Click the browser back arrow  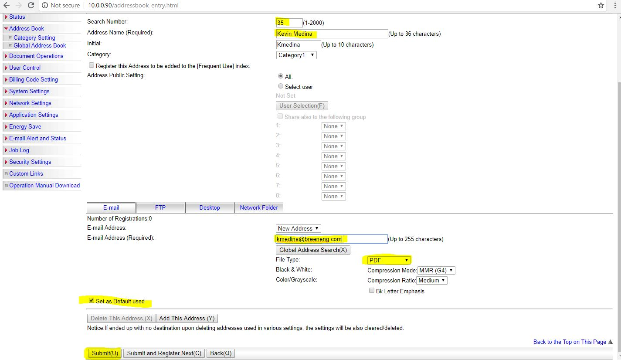[x=7, y=6]
